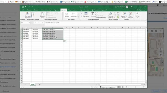Click Параметры отображения in status bar
The image size is (167, 93).
[x=107, y=87]
